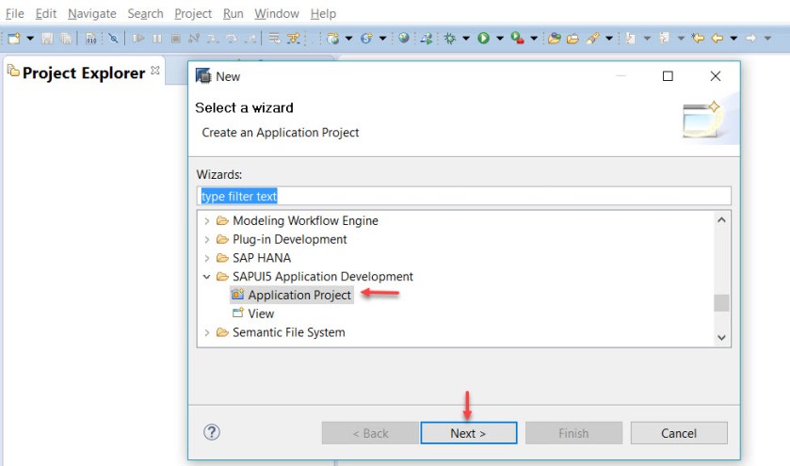Open the Navigate menu

tap(92, 13)
